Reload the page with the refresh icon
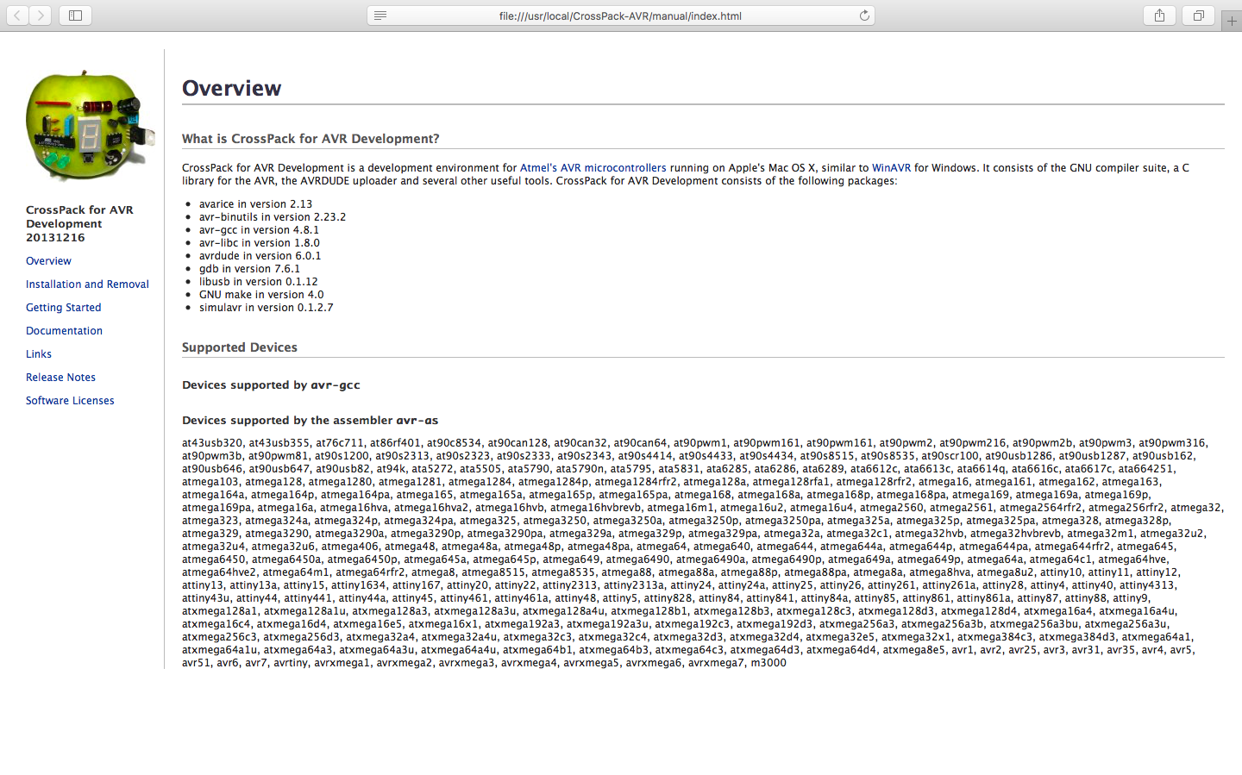 pos(864,16)
